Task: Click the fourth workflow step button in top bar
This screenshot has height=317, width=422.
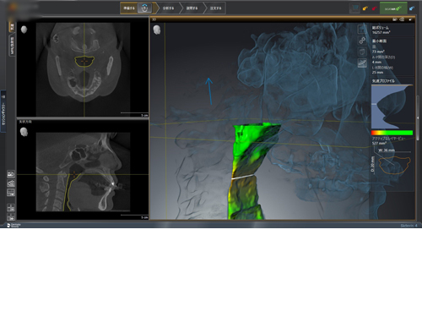Action: click(x=215, y=8)
